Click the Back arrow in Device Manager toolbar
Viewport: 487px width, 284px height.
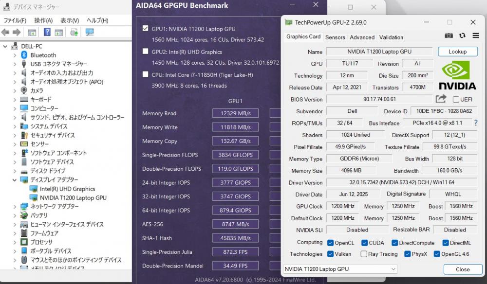[x=5, y=32]
